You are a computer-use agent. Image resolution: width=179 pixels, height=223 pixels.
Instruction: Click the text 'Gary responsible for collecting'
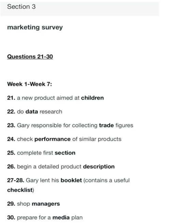[57, 126]
